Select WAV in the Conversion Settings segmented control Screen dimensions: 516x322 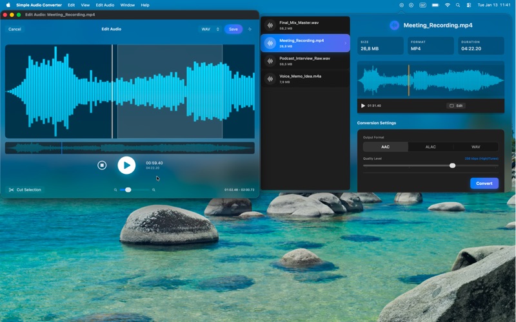pos(475,147)
